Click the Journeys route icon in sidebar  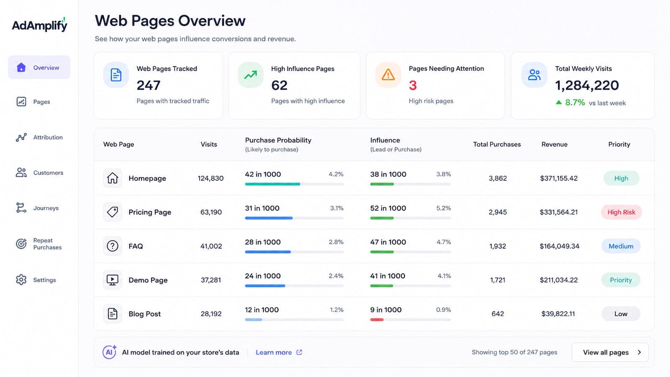pyautogui.click(x=21, y=208)
